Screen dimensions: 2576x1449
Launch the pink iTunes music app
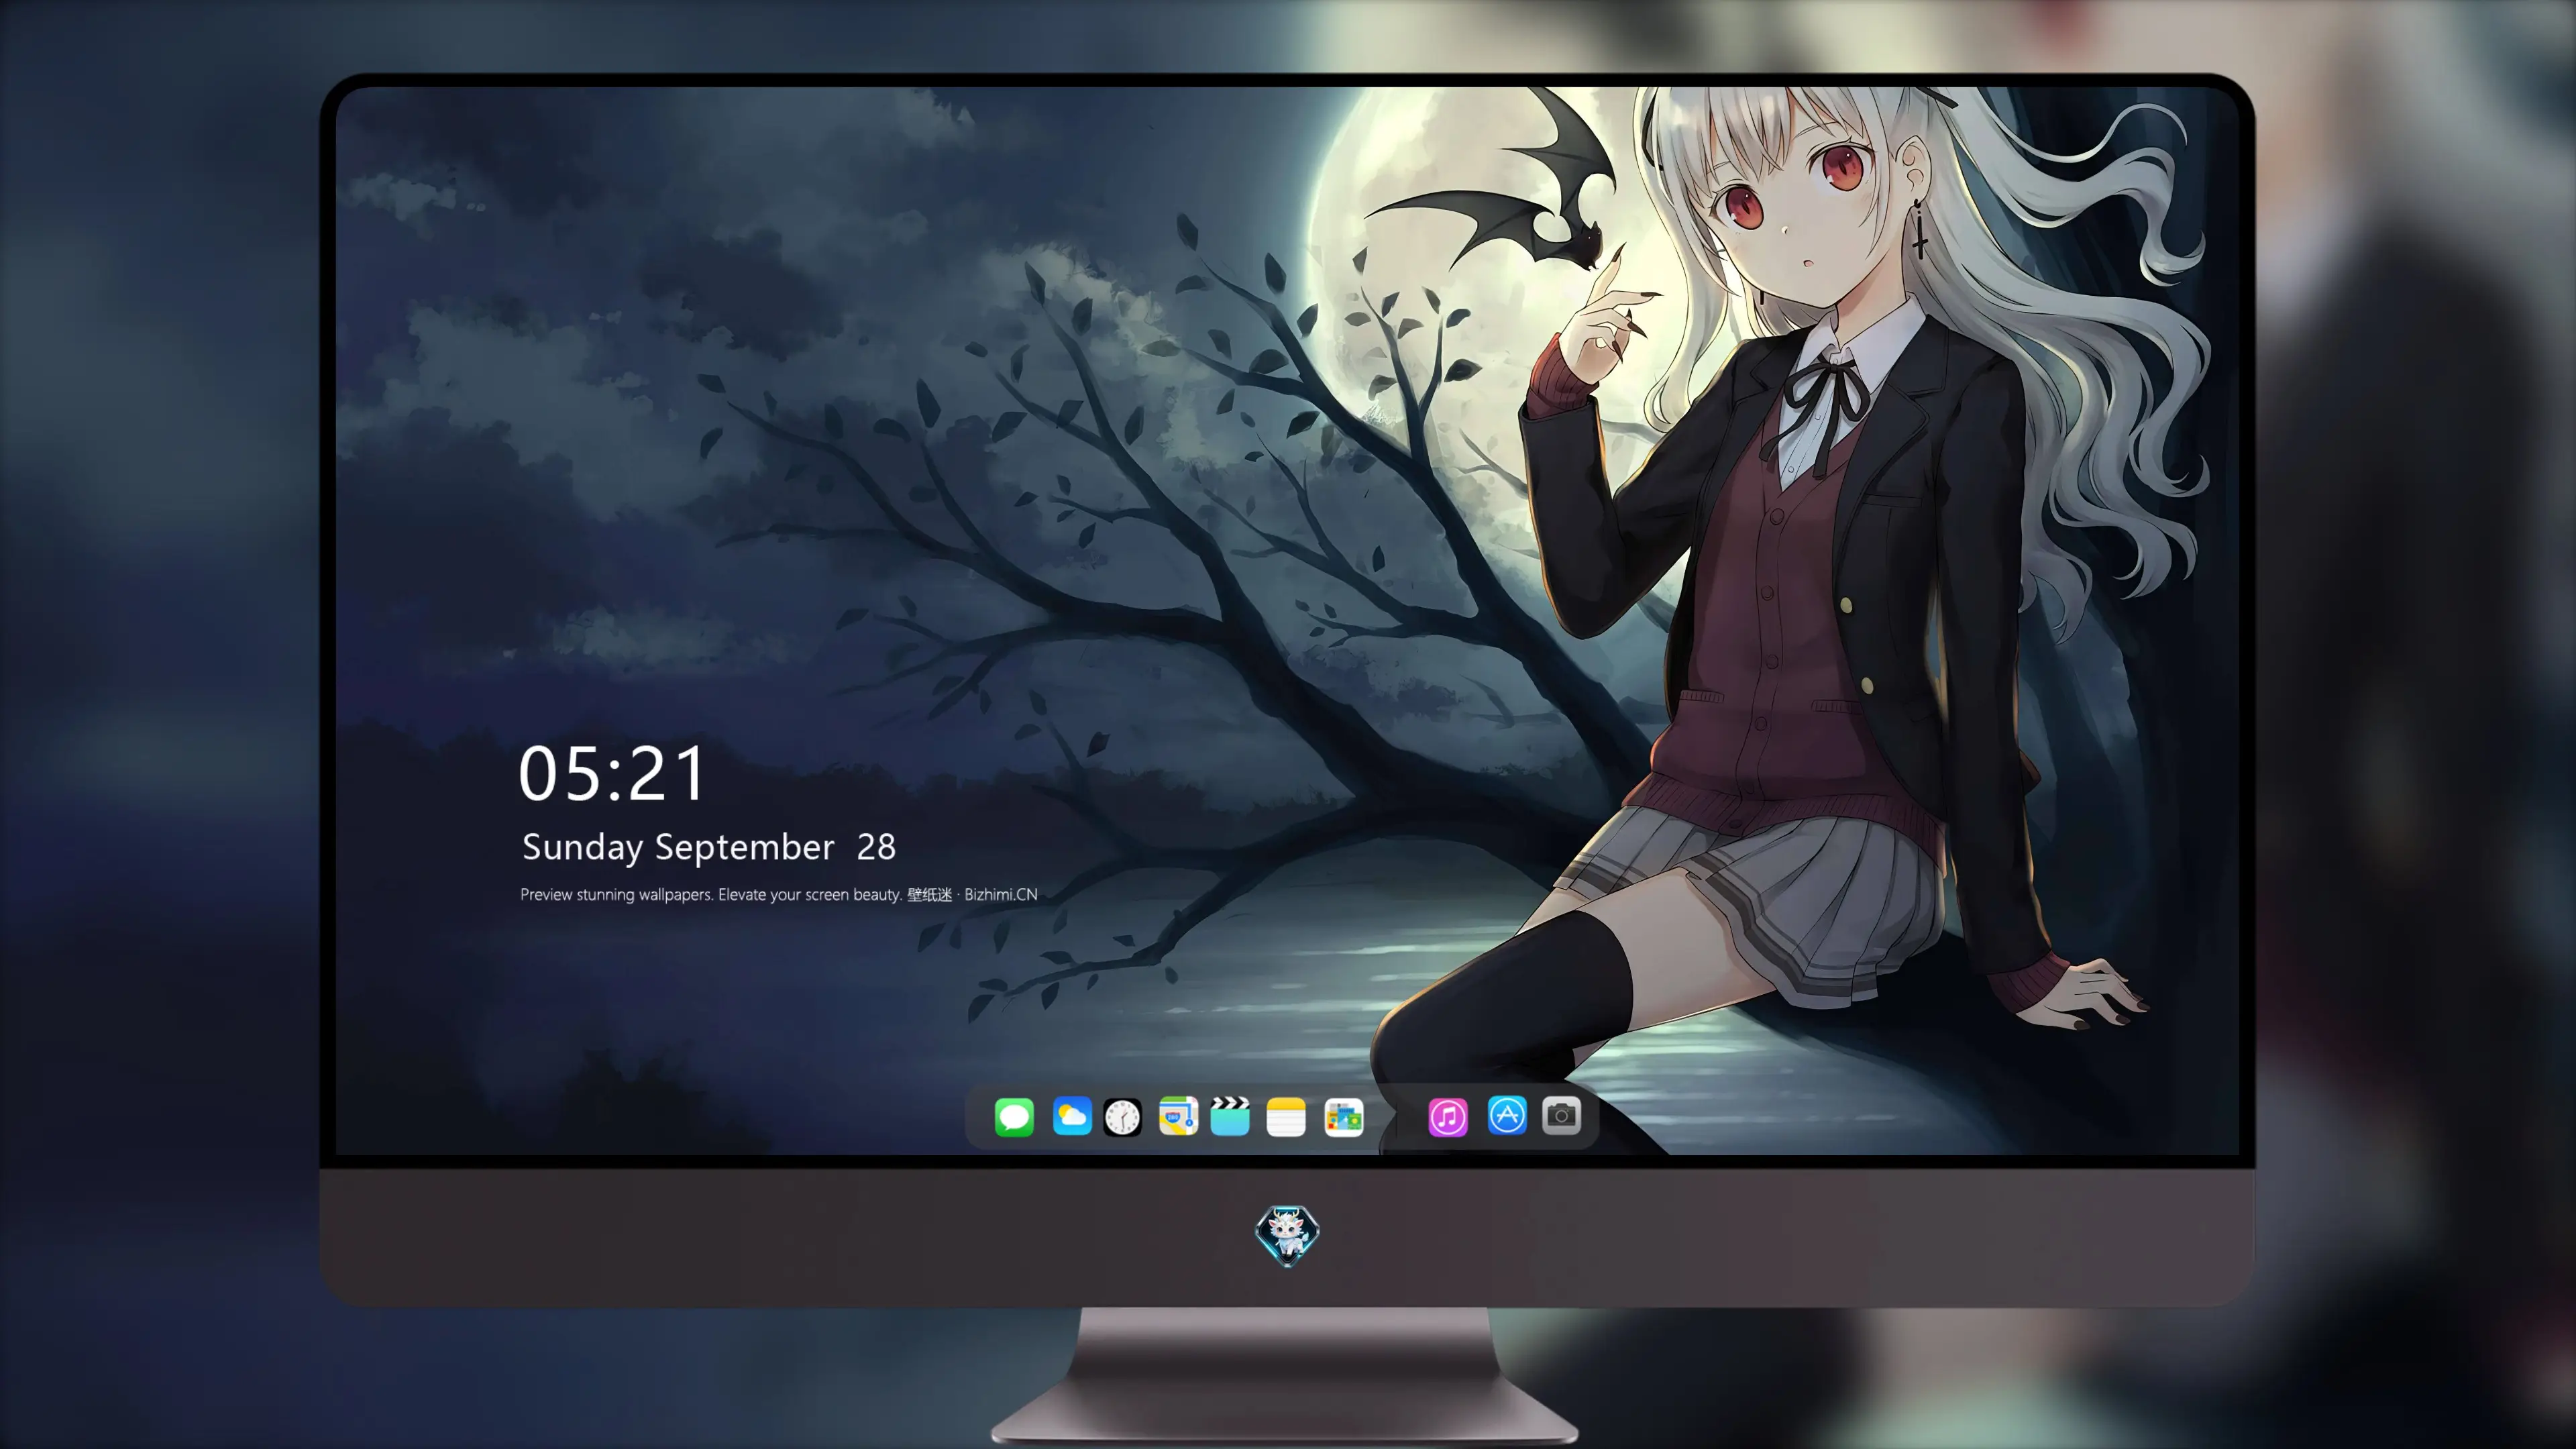tap(1448, 1117)
